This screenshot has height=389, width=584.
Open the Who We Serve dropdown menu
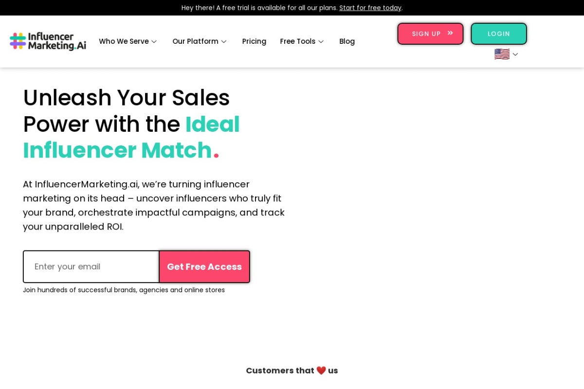click(x=124, y=41)
